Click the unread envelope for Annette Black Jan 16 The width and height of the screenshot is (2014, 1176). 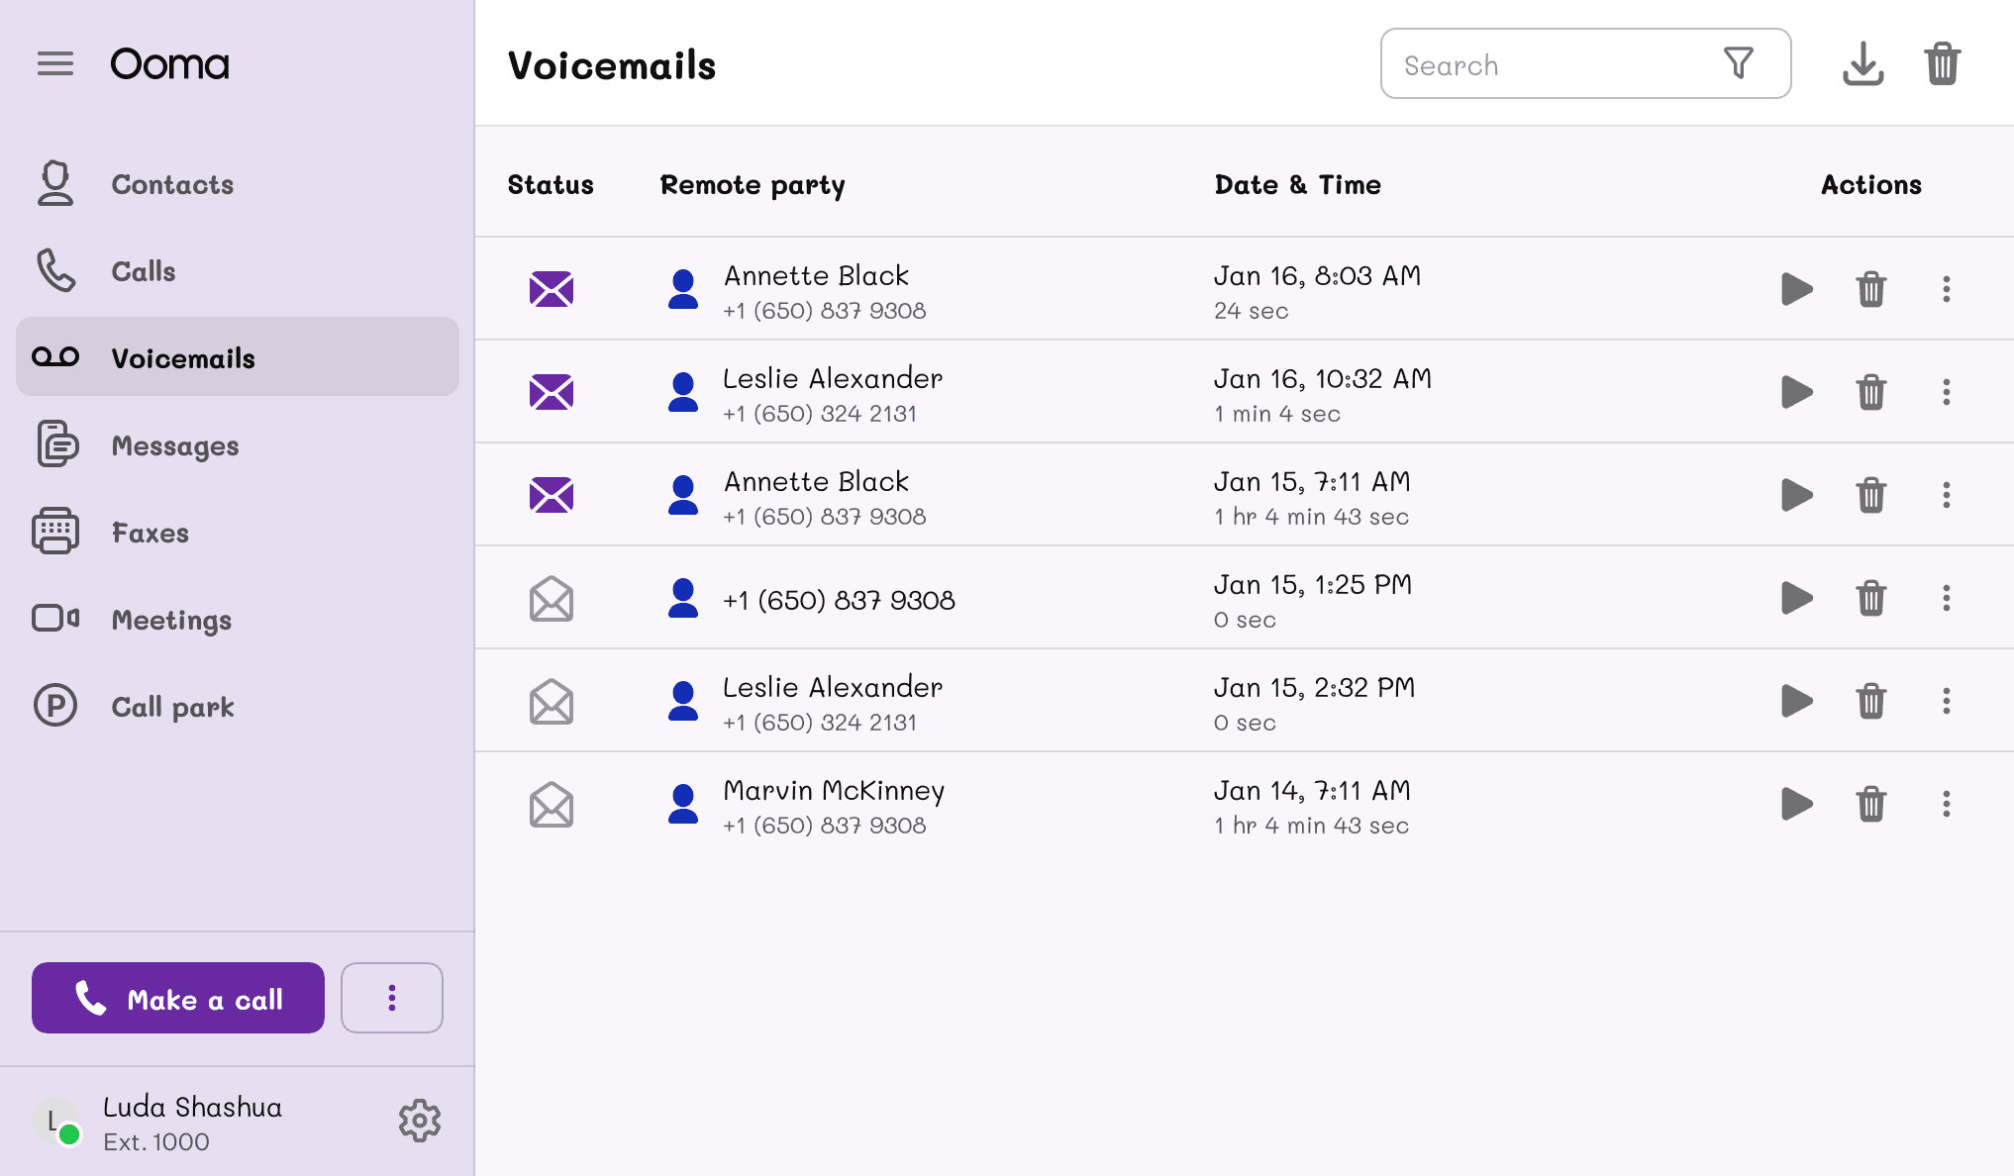tap(552, 289)
